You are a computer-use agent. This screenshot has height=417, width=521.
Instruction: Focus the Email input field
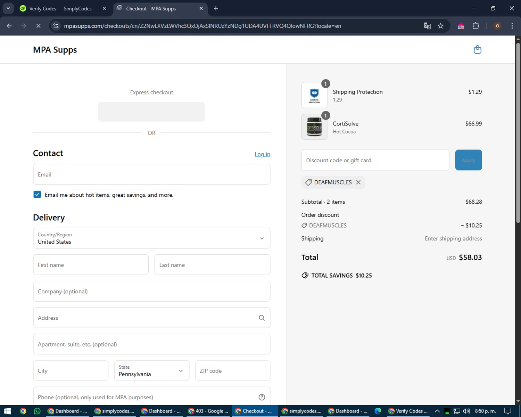tap(152, 174)
